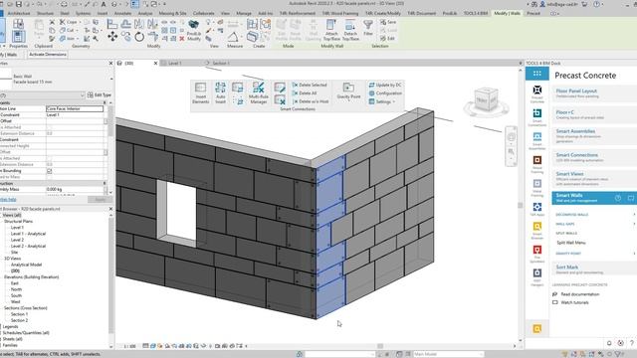Click the Edit Type button
The height and width of the screenshot is (358, 637).
coord(100,95)
